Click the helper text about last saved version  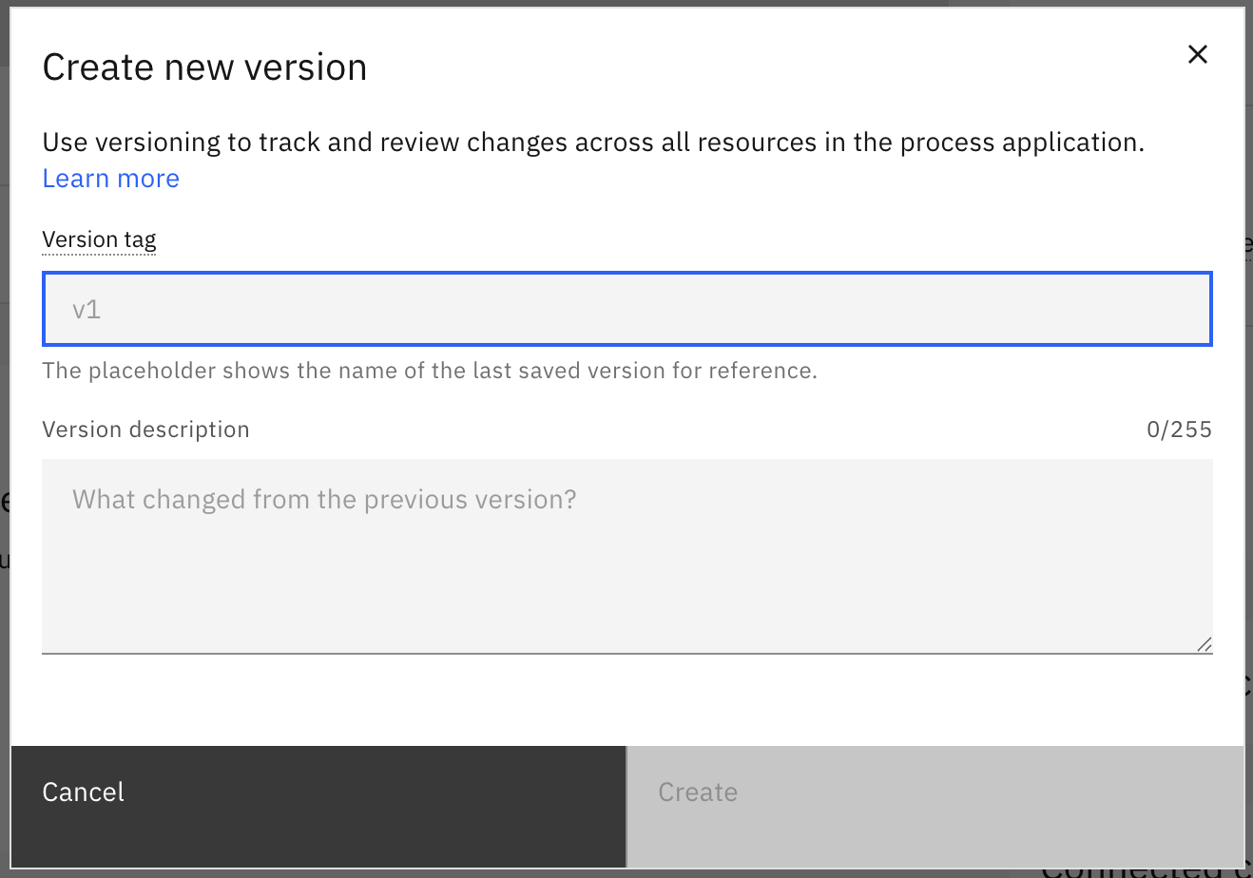click(430, 371)
